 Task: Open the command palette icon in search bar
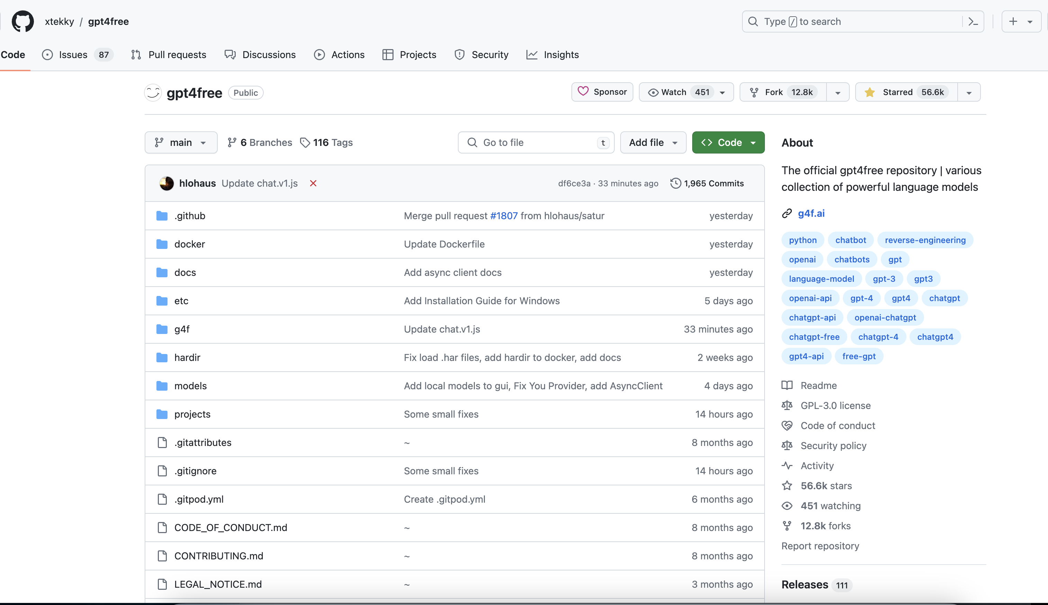(973, 21)
